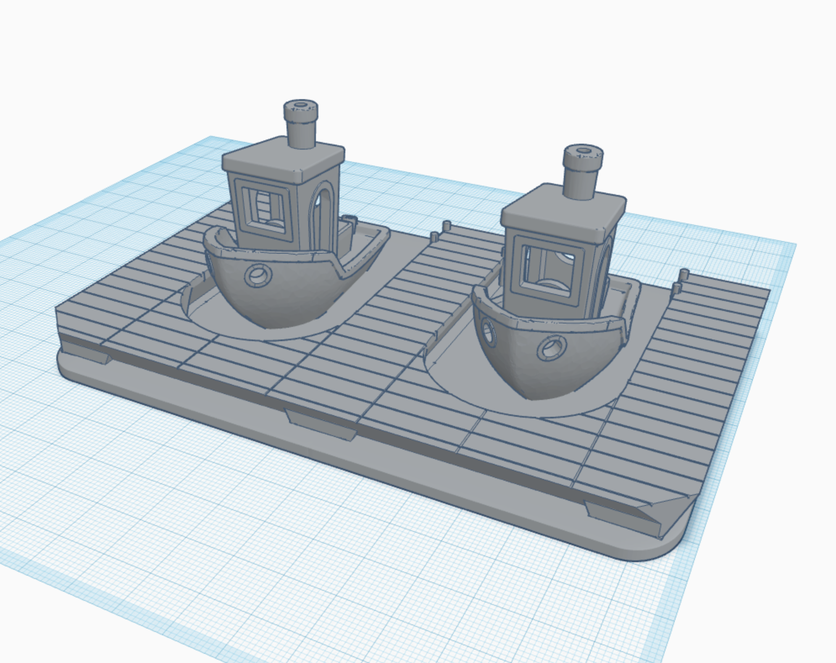Select the right boat's smokestack

(582, 174)
